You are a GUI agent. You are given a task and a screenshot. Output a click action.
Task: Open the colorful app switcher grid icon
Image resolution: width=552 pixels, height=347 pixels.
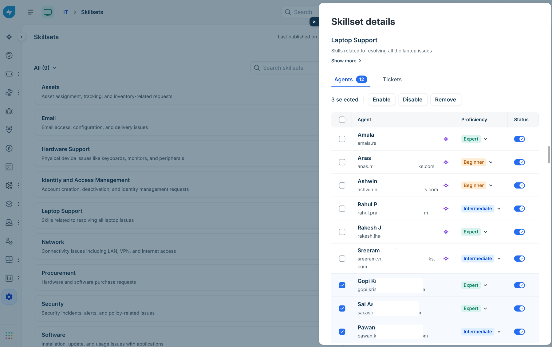tap(9, 335)
